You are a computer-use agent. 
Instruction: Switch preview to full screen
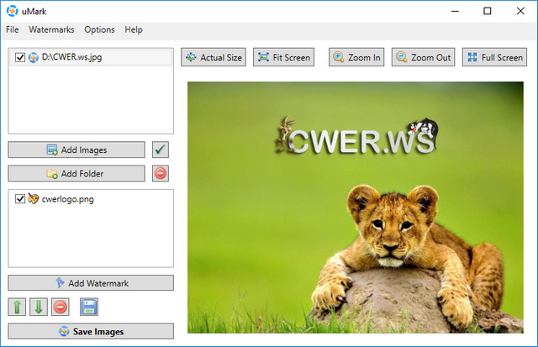tap(494, 58)
